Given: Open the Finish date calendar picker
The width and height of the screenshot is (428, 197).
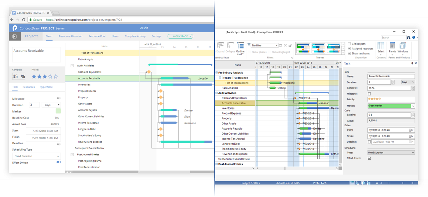Looking at the screenshot, I should pyautogui.click(x=411, y=136).
